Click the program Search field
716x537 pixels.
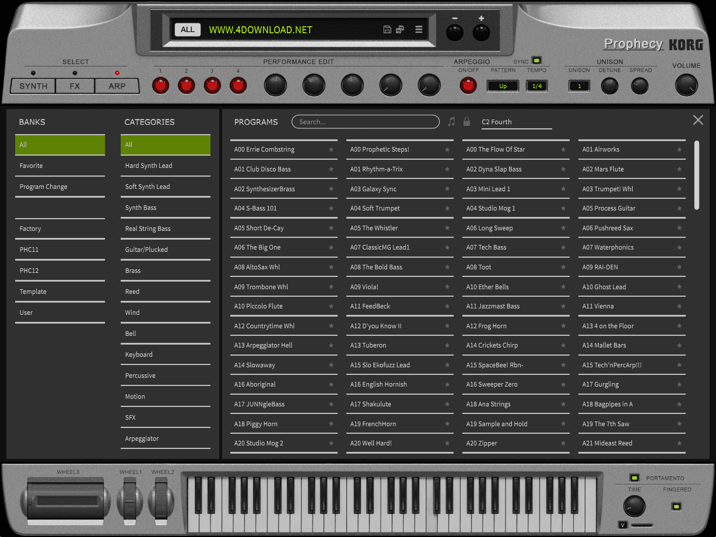pyautogui.click(x=366, y=122)
